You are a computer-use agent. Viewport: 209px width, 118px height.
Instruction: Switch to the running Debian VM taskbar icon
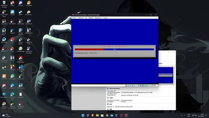pyautogui.click(x=126, y=115)
